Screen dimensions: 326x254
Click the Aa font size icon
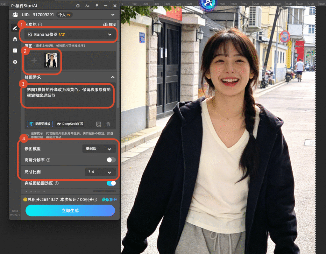(87, 6)
